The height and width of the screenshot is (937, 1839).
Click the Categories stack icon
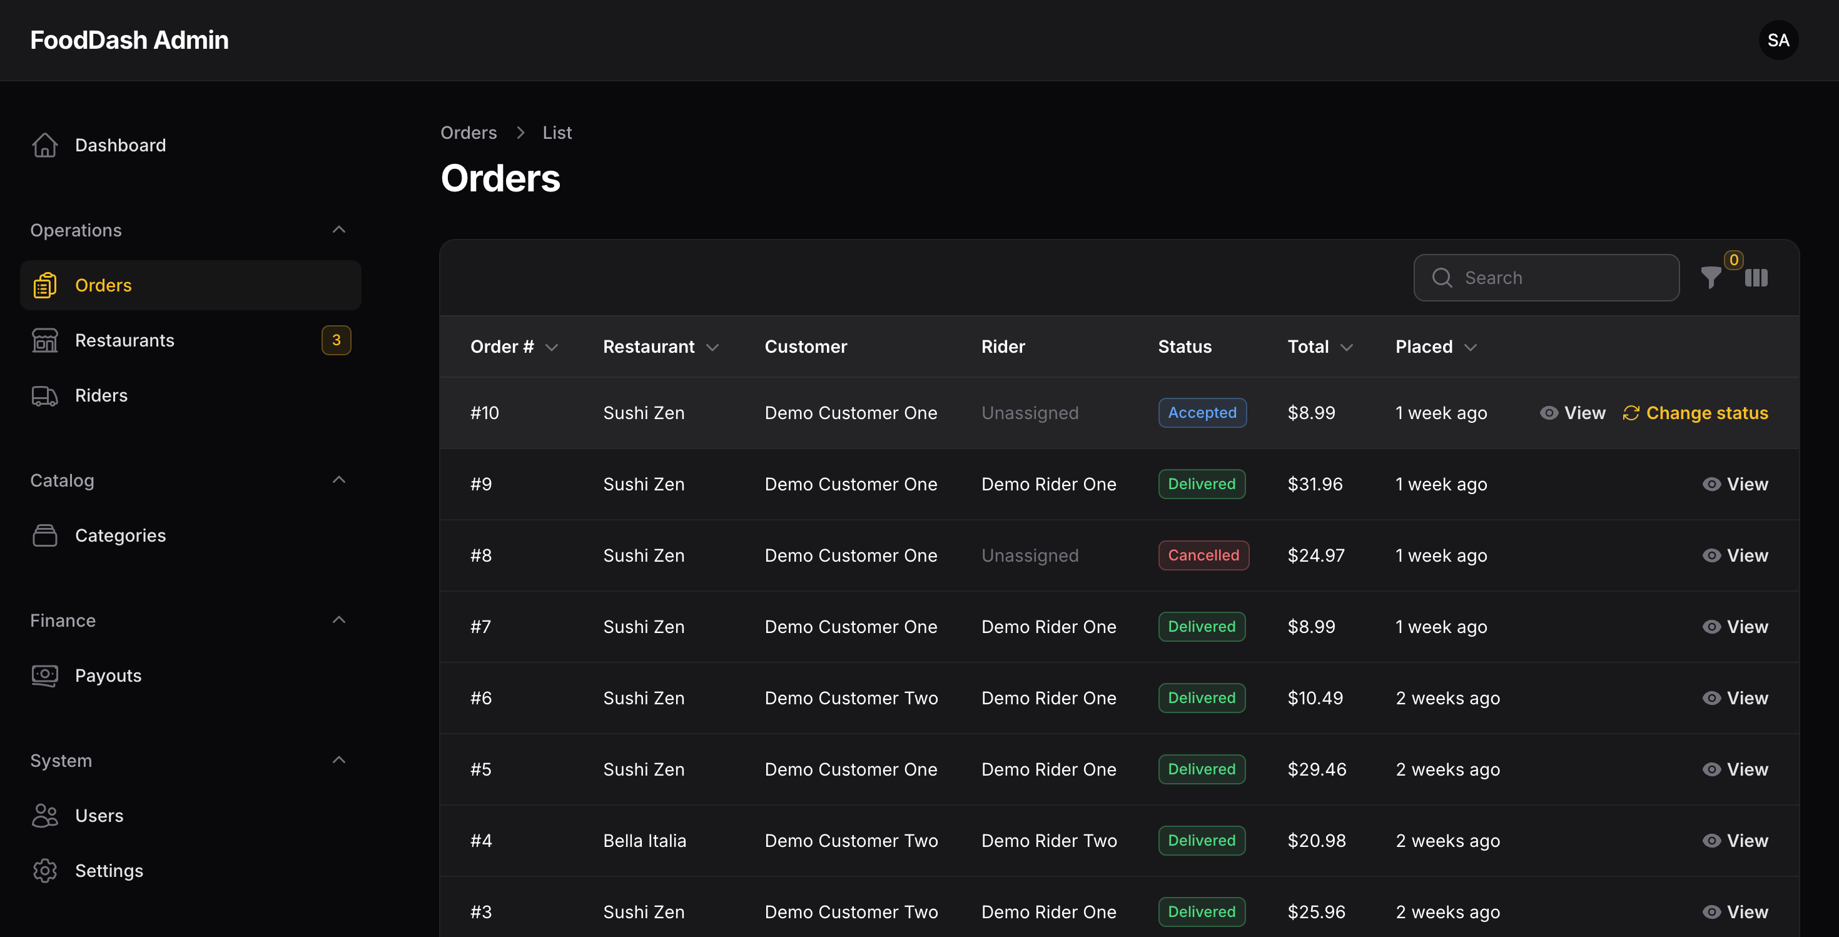pos(45,535)
